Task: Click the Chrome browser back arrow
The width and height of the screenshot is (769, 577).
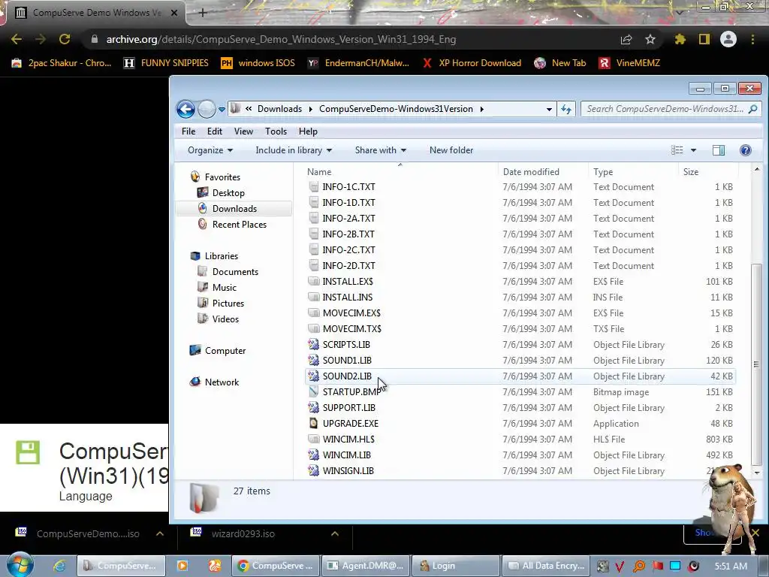Action: (x=17, y=39)
